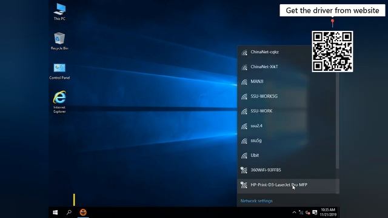Click the Wi-Fi signal icon beside MANJI
Image resolution: width=388 pixels, height=218 pixels.
pyautogui.click(x=244, y=82)
